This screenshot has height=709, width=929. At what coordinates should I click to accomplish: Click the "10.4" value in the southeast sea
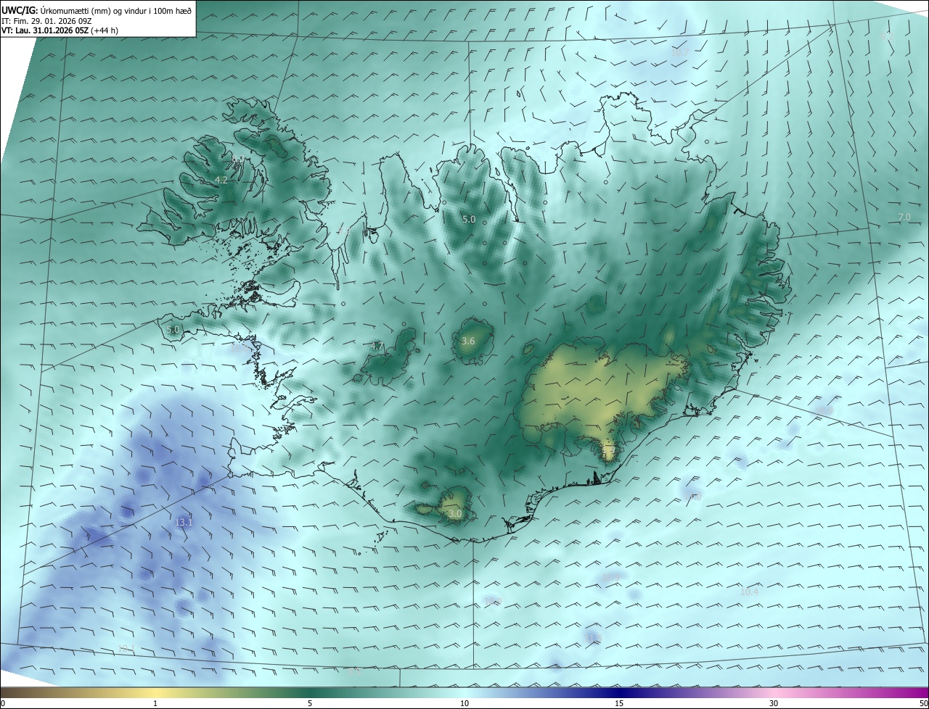coord(749,592)
